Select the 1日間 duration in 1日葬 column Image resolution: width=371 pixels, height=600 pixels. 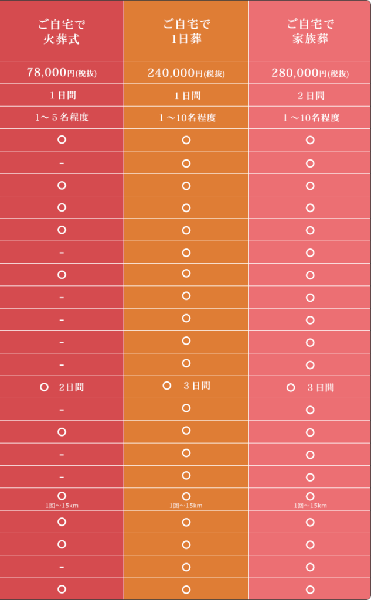[186, 96]
